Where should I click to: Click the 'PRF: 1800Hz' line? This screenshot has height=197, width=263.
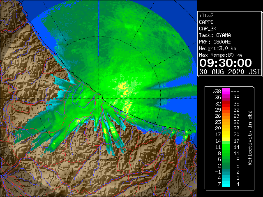[x=215, y=42]
